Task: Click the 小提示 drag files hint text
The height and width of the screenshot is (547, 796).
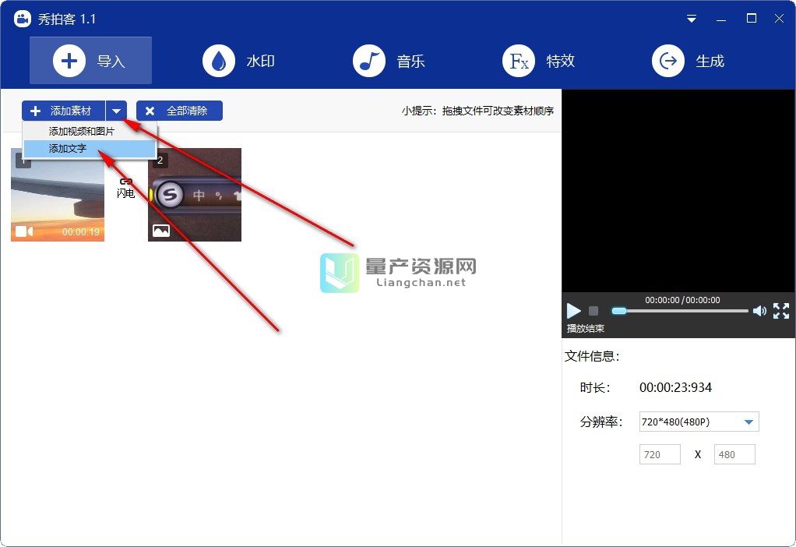Action: (477, 111)
